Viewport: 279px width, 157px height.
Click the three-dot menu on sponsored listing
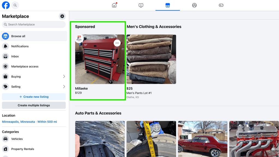[117, 43]
